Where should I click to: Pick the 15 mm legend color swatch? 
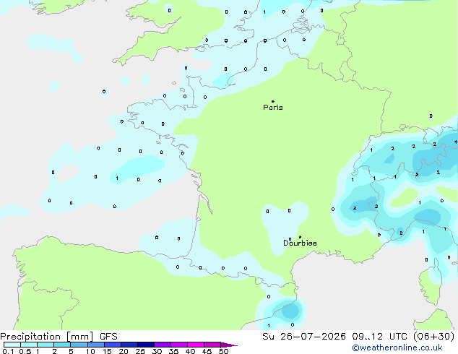point(113,345)
